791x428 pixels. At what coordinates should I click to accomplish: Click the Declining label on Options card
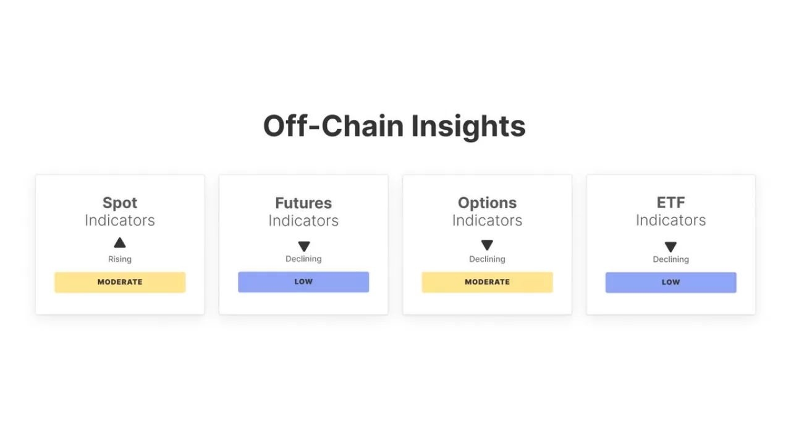487,259
